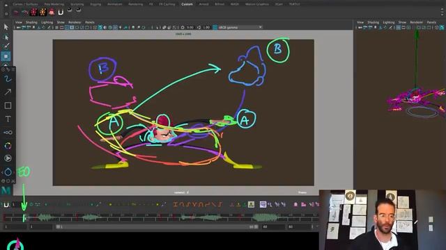
Task: Select the paint selection brush tool
Action: tap(6, 47)
